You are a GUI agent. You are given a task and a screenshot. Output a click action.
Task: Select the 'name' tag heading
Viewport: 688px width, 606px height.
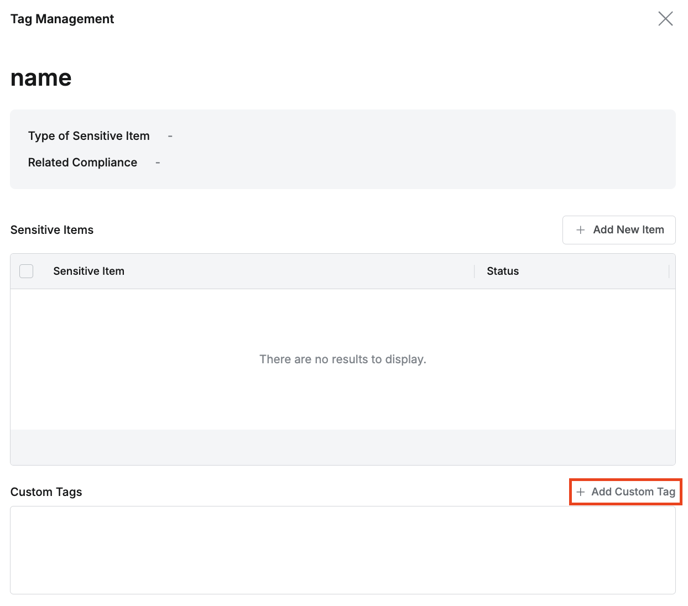(x=41, y=78)
